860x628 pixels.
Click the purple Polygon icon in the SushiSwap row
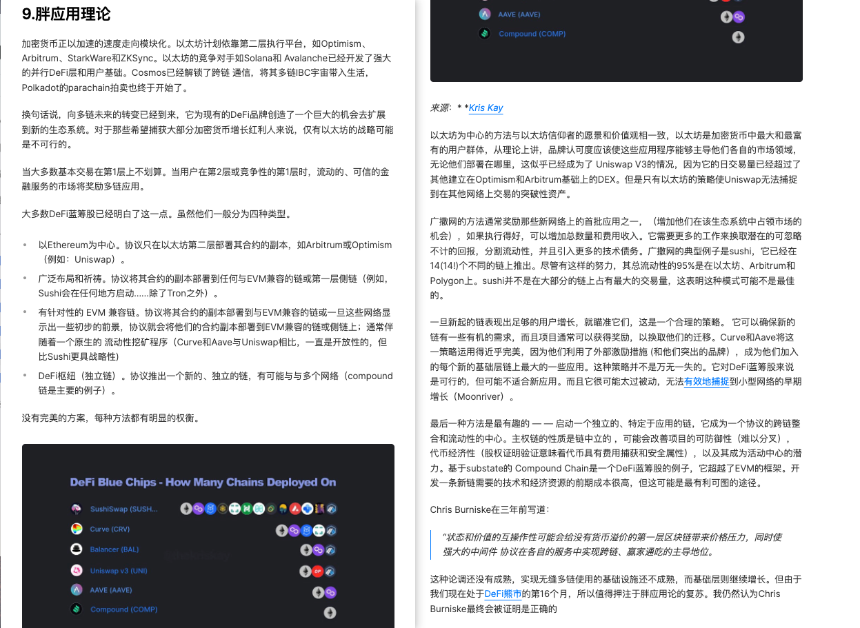click(199, 509)
